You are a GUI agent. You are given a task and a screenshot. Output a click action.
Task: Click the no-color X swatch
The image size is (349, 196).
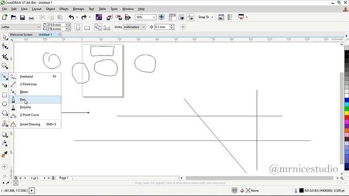coord(347,48)
